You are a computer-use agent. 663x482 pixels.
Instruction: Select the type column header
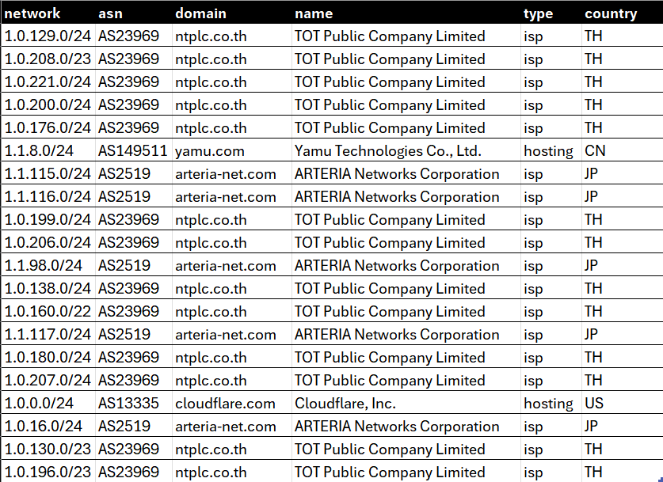tap(538, 13)
